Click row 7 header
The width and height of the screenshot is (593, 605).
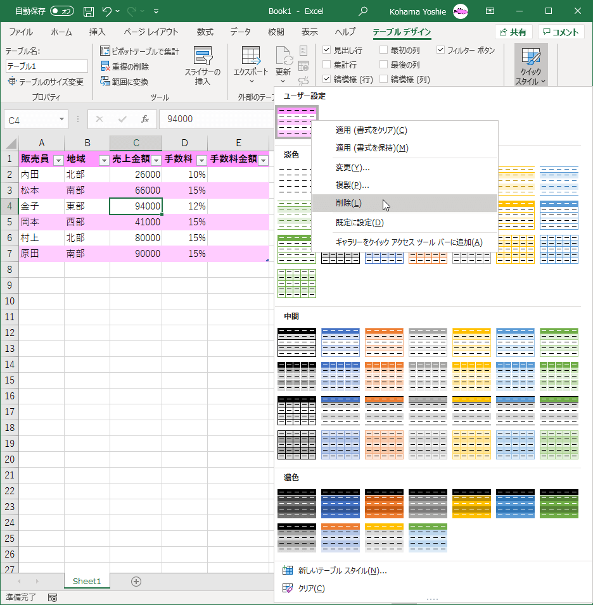10,254
